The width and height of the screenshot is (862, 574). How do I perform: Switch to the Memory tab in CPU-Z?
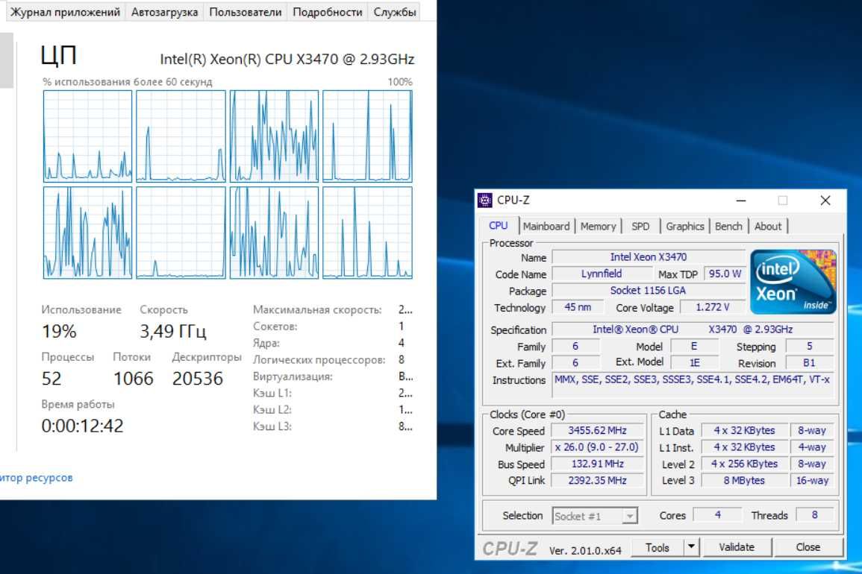(598, 227)
